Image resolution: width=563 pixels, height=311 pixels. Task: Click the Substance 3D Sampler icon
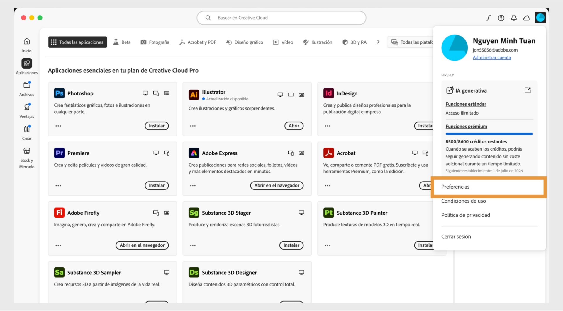(x=59, y=272)
